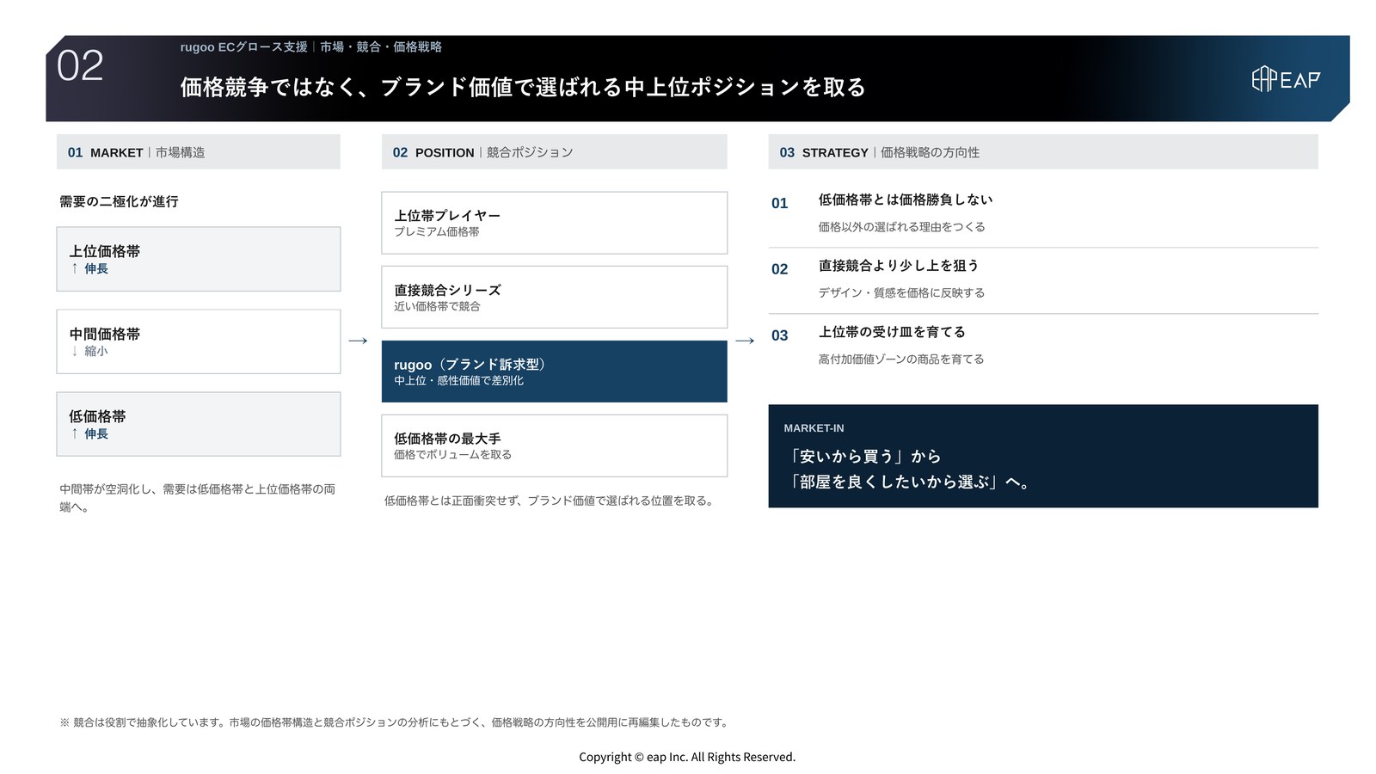This screenshot has width=1376, height=774.
Task: Click the ↑ 伸長 label under 低価格帯
Action: pyautogui.click(x=89, y=433)
